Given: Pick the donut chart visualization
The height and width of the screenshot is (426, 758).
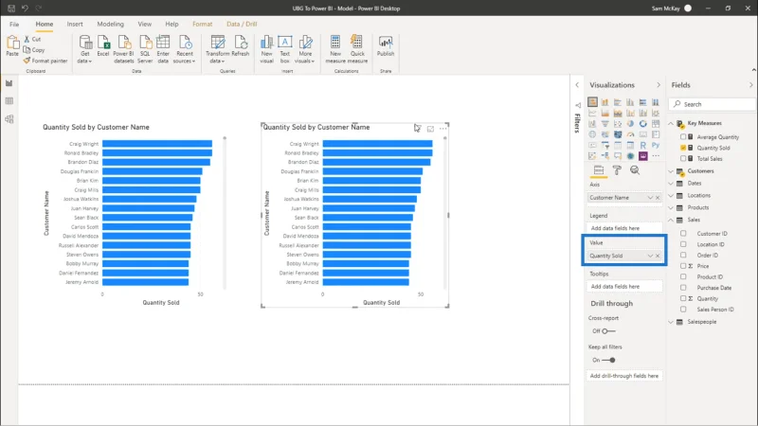Looking at the screenshot, I should pyautogui.click(x=643, y=124).
